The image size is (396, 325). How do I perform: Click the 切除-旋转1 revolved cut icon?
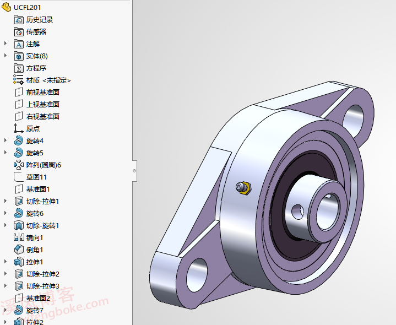pyautogui.click(x=19, y=225)
